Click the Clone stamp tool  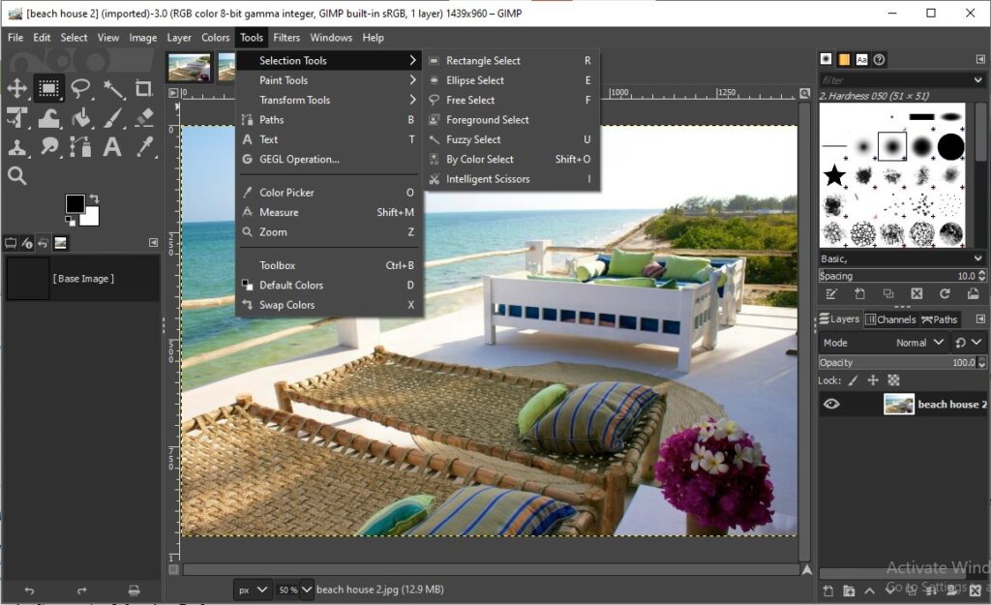[x=17, y=147]
